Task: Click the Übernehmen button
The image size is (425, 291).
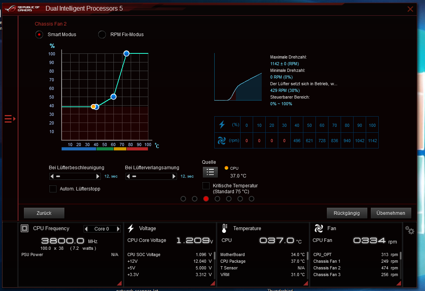Action: point(391,213)
